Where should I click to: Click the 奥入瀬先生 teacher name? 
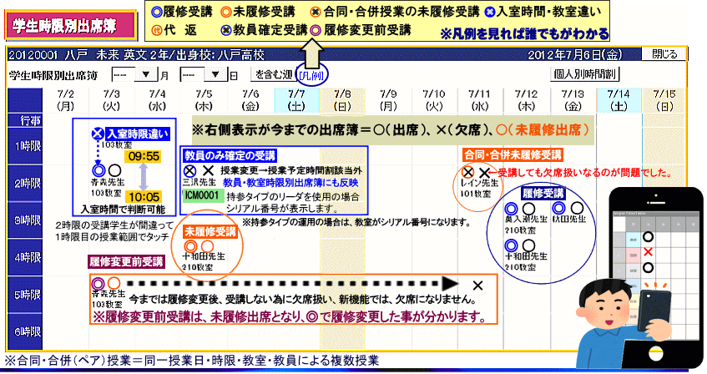tap(526, 219)
